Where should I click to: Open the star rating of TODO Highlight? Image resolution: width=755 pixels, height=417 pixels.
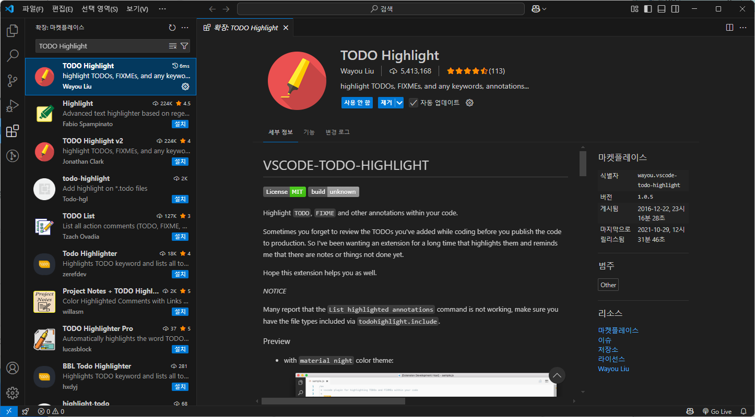(476, 71)
